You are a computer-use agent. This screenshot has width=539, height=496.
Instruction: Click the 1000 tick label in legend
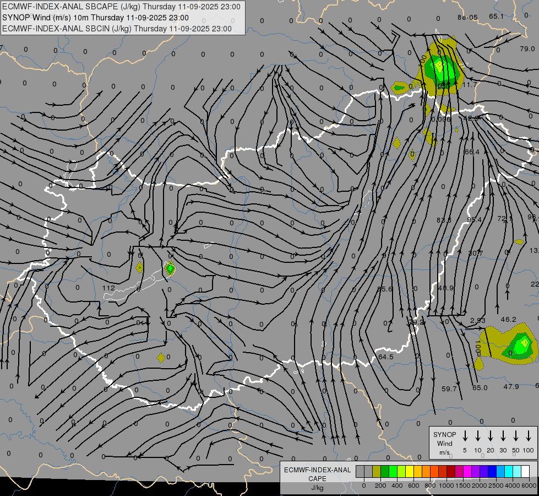[446, 486]
